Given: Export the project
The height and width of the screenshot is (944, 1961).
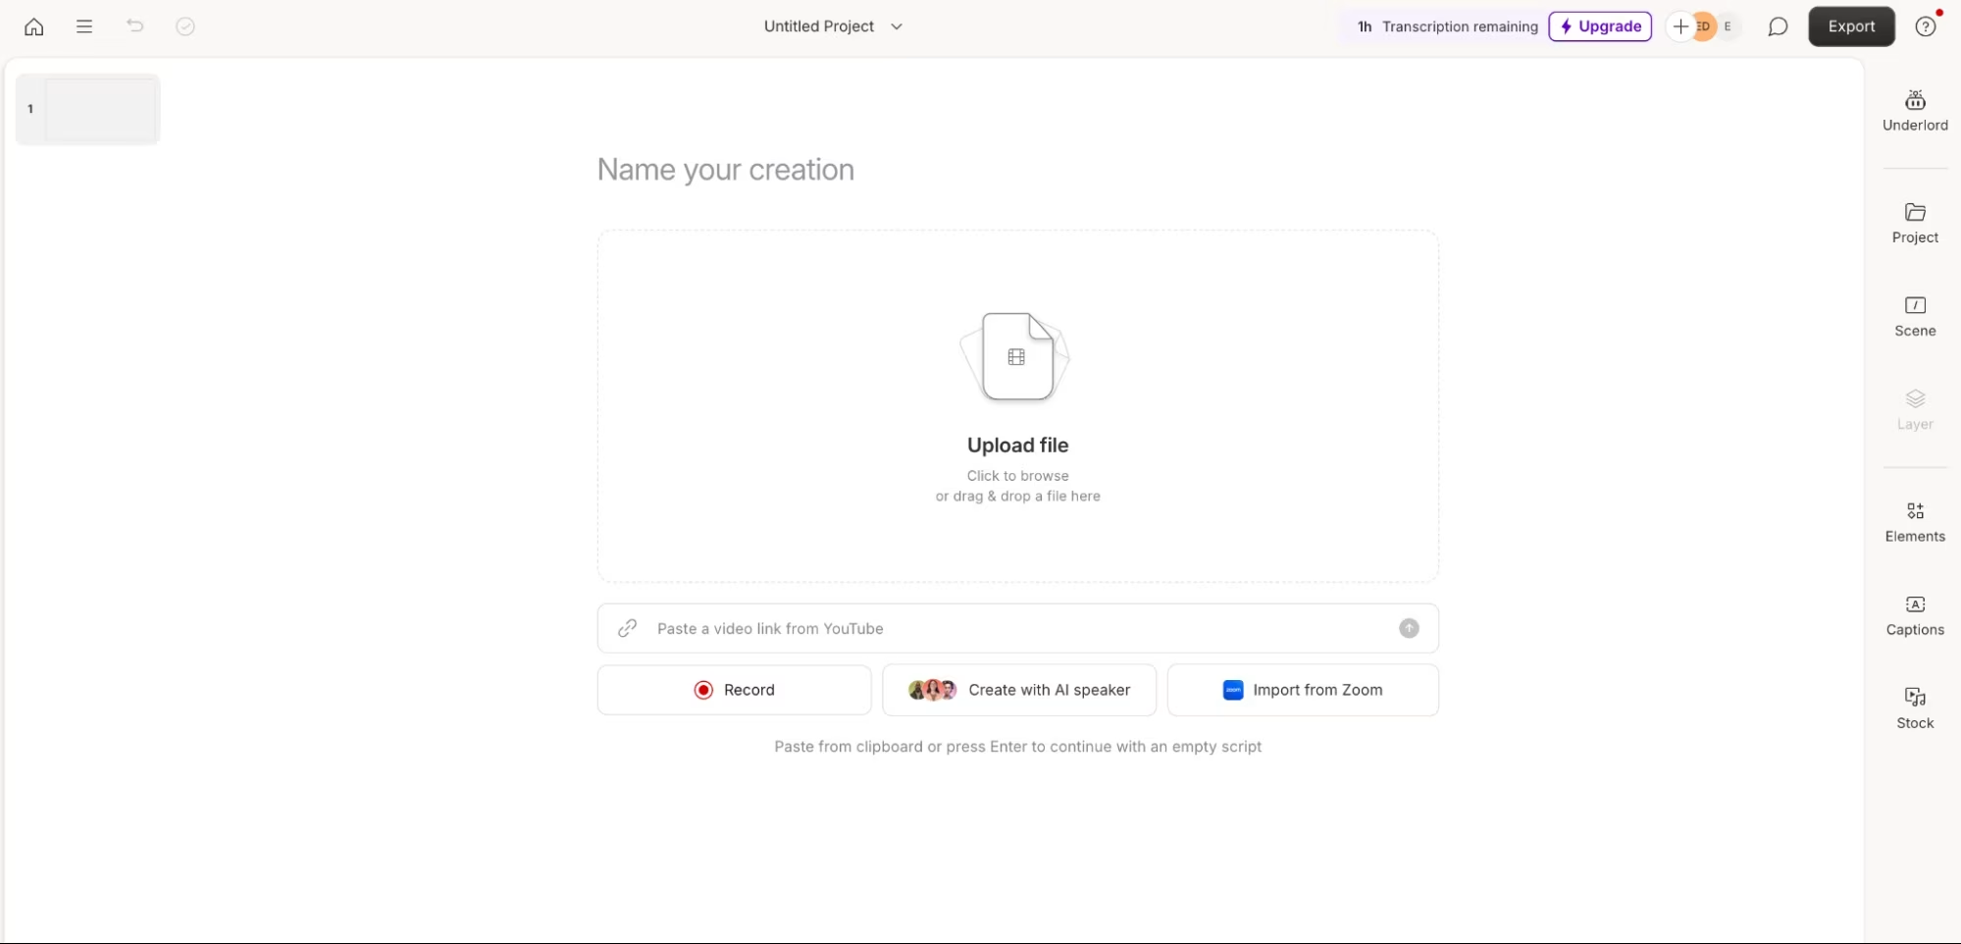Looking at the screenshot, I should tap(1850, 26).
